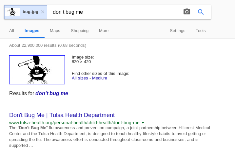Viewport: 235px width, 156px height.
Task: Click the blue magnifying glass search icon
Action: coord(201,12)
